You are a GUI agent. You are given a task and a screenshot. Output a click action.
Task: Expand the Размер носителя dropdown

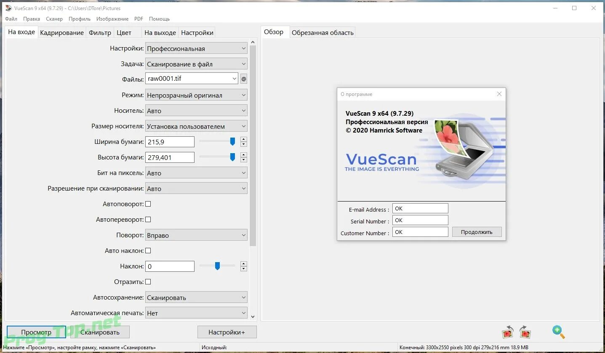tap(196, 126)
